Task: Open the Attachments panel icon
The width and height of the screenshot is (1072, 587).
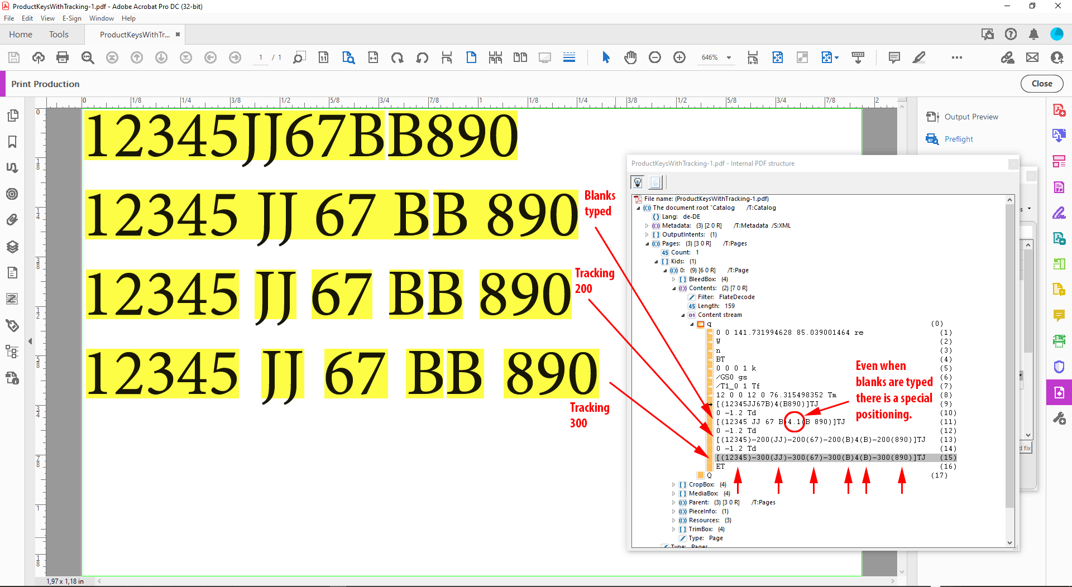Action: click(x=12, y=219)
